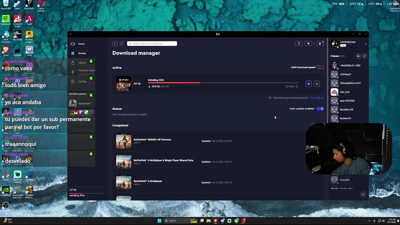Viewport: 400px width, 225px height.
Task: Open the EA hamburger menu
Action: click(x=70, y=34)
